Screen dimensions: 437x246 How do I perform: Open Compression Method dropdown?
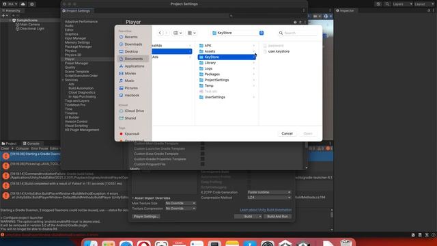(269, 197)
